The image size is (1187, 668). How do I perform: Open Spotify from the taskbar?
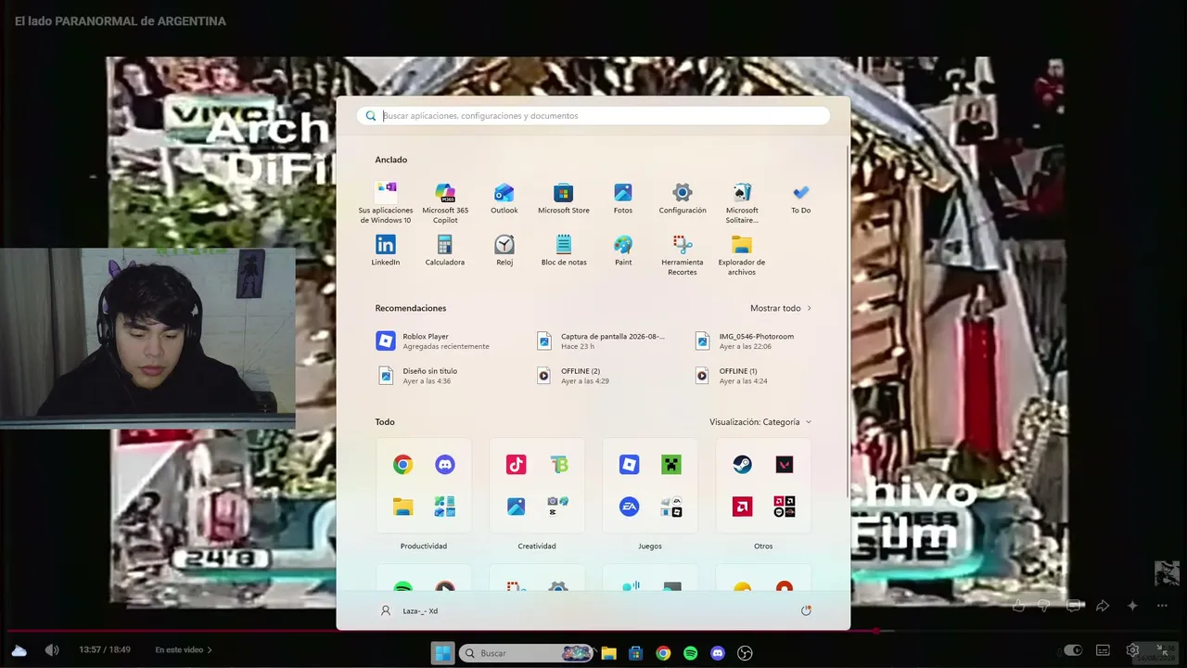690,653
